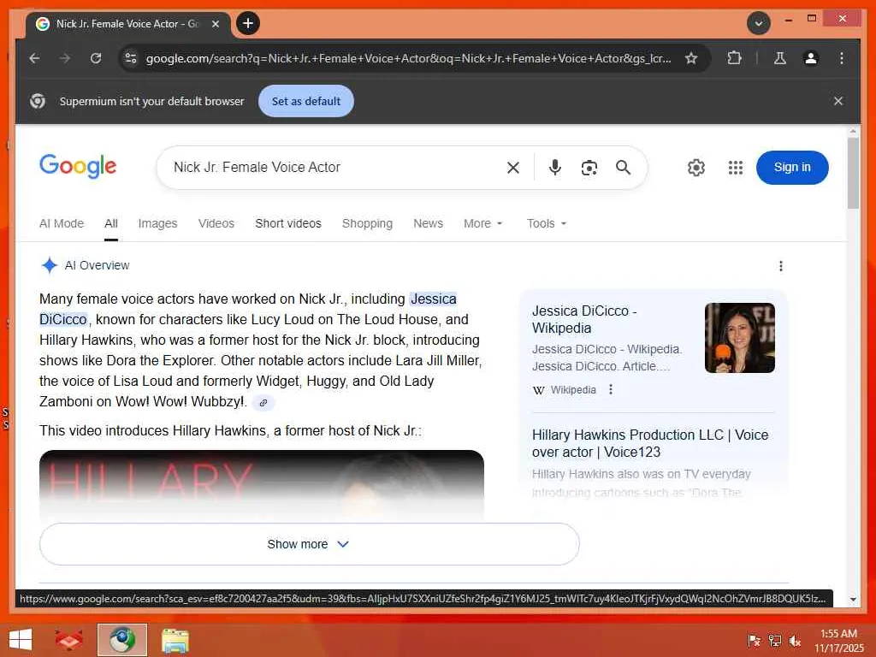
Task: Bookmark this page with the star icon
Action: [691, 58]
